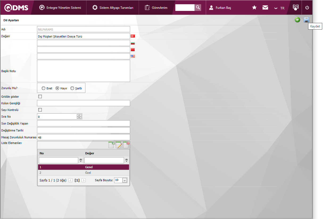Viewport: 323px width, 219px height.
Task: Click the No column header
Action: coord(42,153)
